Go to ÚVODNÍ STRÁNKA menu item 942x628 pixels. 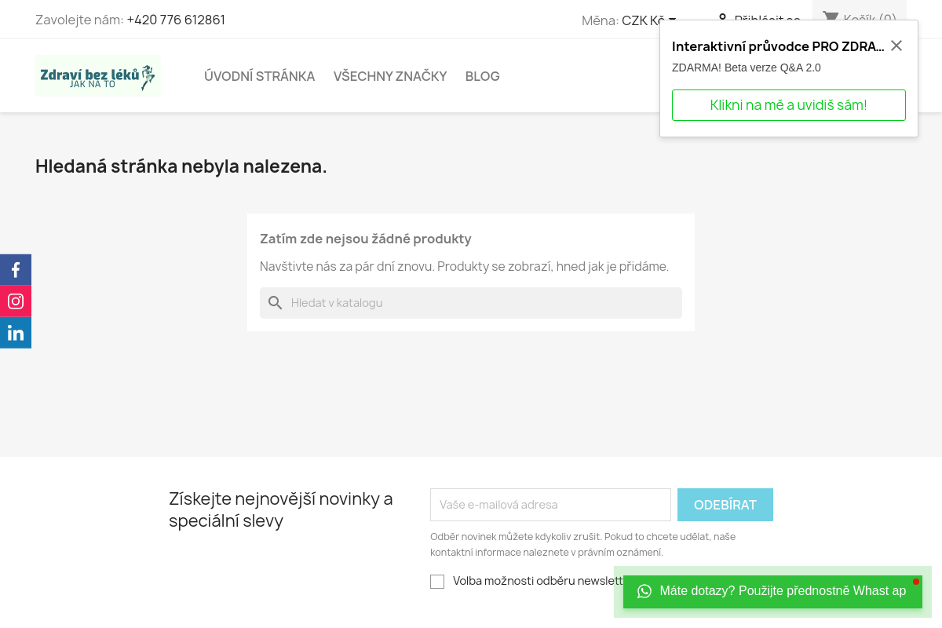click(x=259, y=76)
